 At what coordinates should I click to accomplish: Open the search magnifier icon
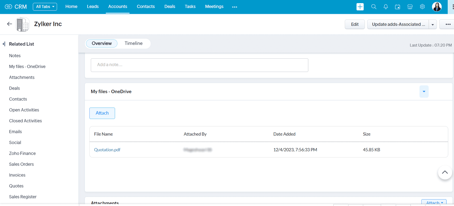374,7
